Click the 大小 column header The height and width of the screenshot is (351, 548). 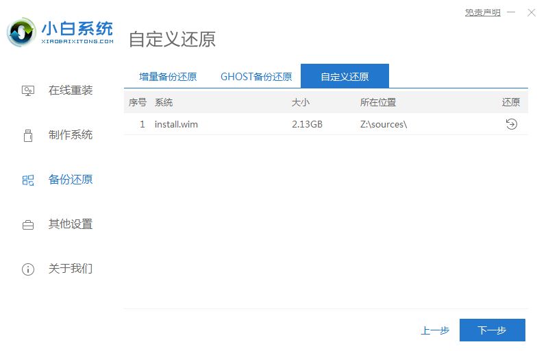(x=301, y=102)
